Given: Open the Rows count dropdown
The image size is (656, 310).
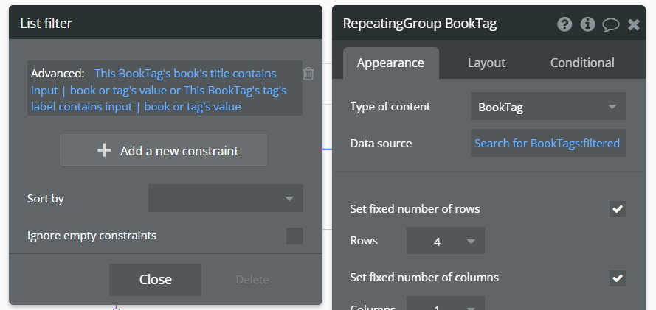Looking at the screenshot, I should click(445, 241).
